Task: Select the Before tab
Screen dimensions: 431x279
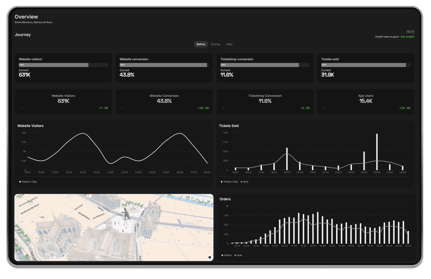Action: tap(201, 44)
